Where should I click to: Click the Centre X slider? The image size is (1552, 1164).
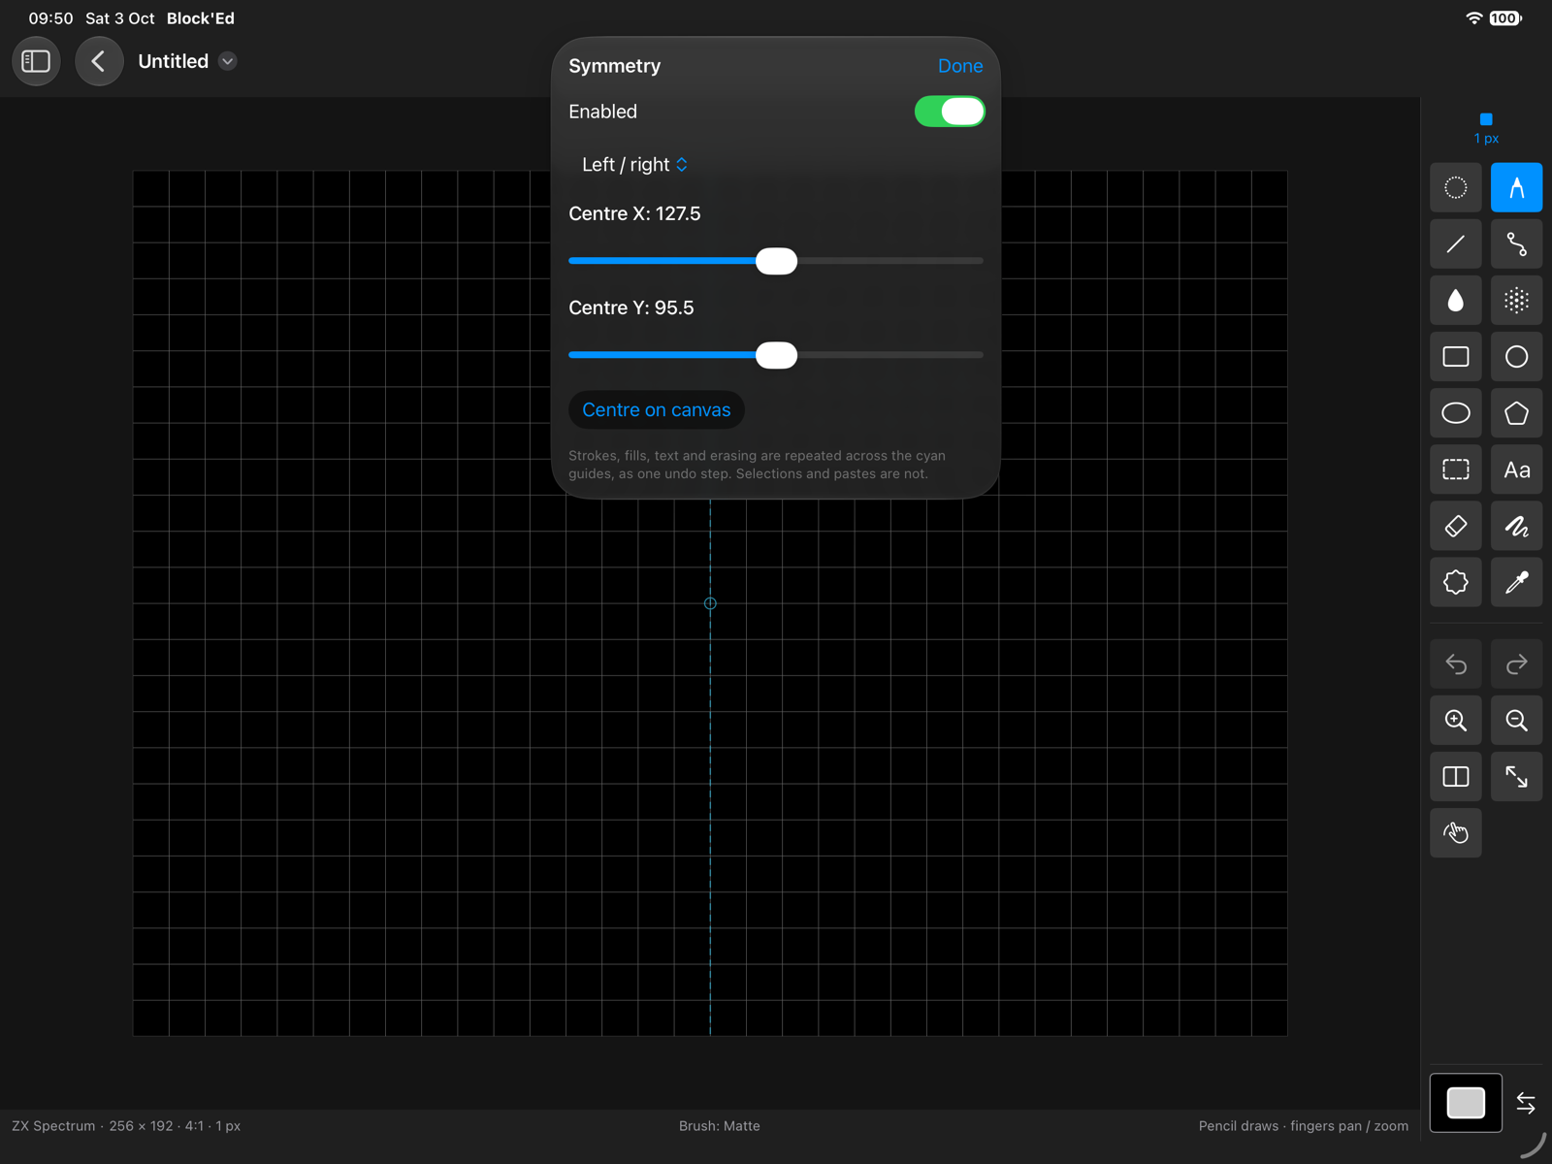(x=776, y=261)
